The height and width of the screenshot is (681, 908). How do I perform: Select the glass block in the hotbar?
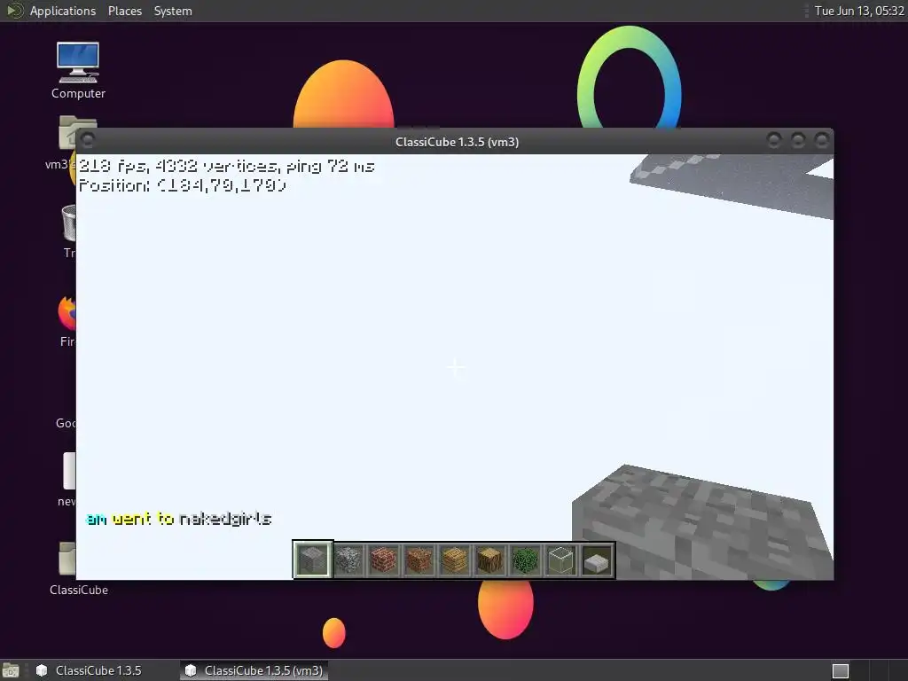(x=560, y=560)
